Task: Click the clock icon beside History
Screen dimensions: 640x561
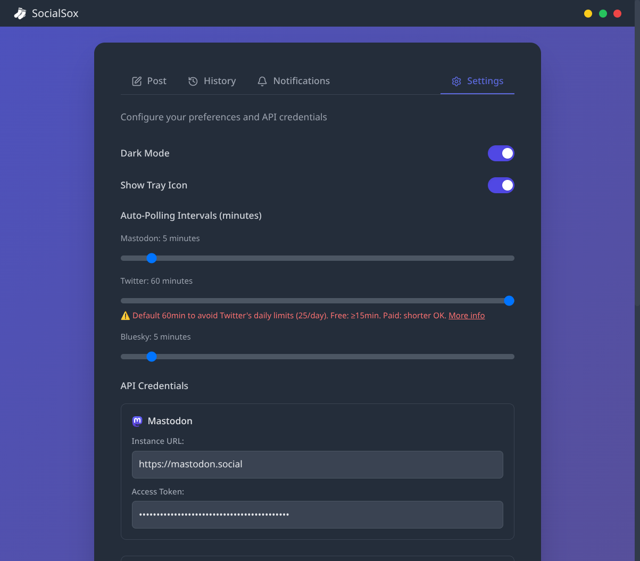Action: click(193, 81)
